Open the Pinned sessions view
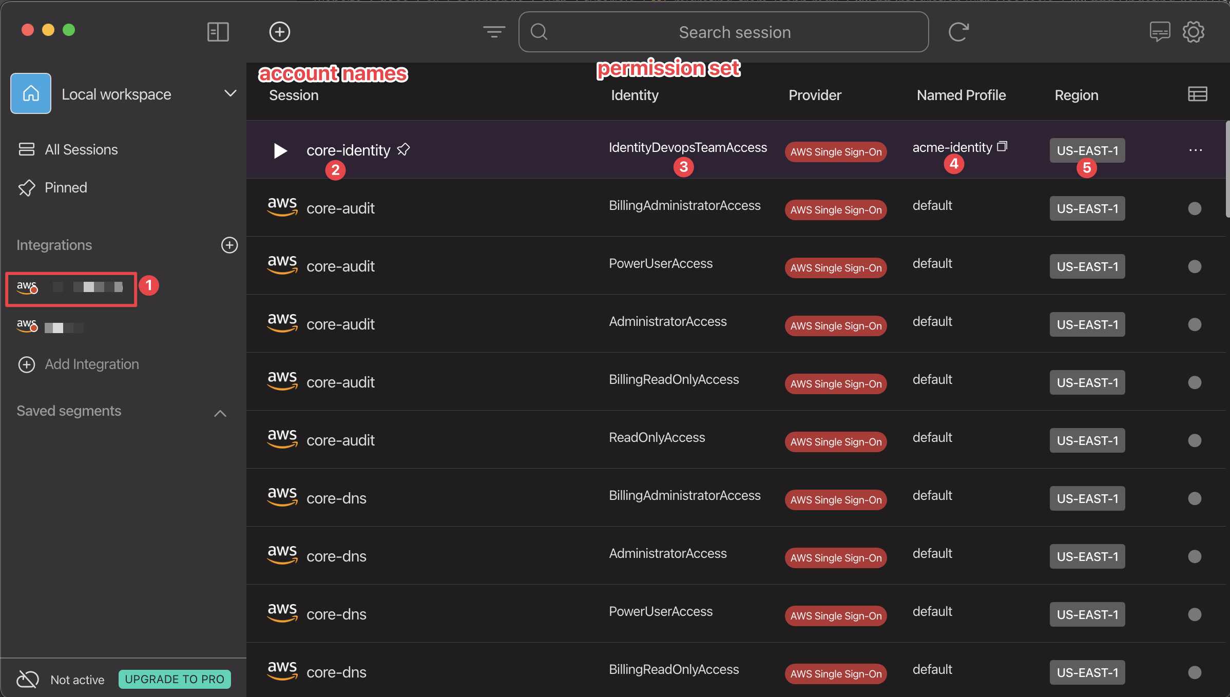This screenshot has height=697, width=1230. [x=66, y=187]
